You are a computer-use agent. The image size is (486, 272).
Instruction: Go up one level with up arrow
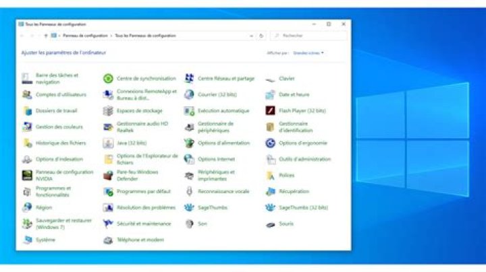46,36
